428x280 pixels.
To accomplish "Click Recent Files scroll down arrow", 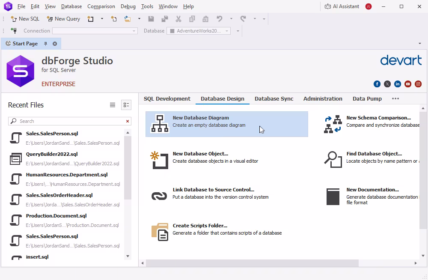I will [x=128, y=256].
